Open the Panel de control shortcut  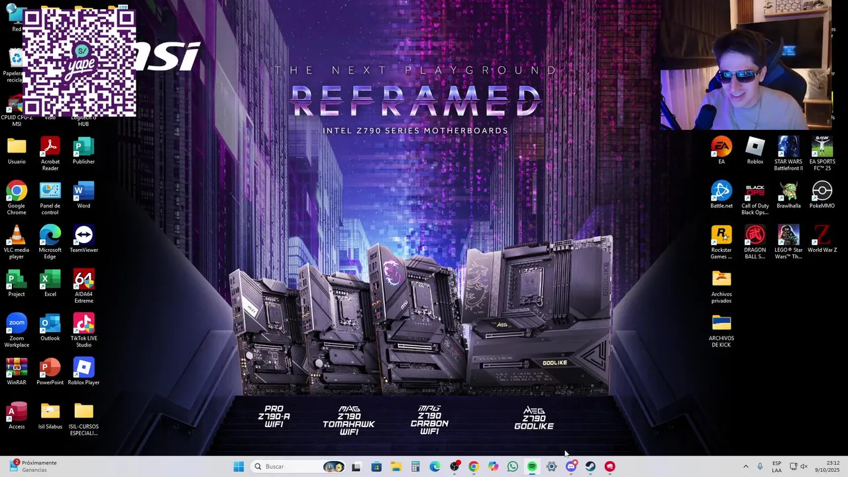tap(50, 198)
